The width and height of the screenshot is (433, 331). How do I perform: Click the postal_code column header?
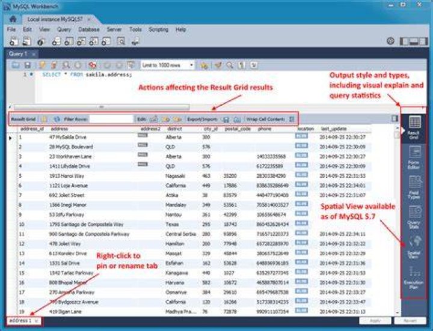(x=238, y=129)
